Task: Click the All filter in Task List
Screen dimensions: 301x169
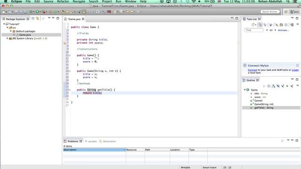Action: pyautogui.click(x=271, y=30)
